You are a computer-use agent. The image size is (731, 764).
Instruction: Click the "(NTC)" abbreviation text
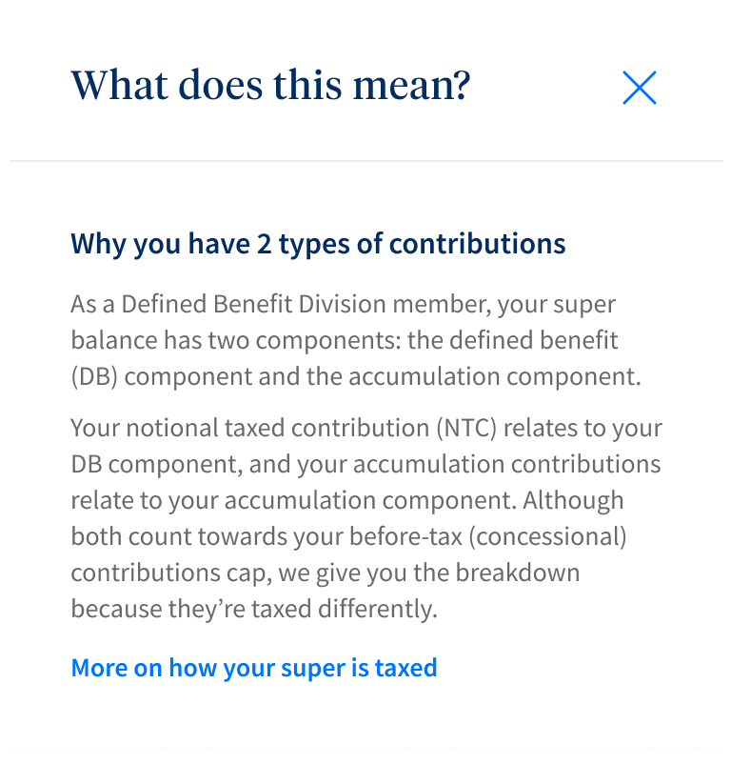tap(467, 428)
